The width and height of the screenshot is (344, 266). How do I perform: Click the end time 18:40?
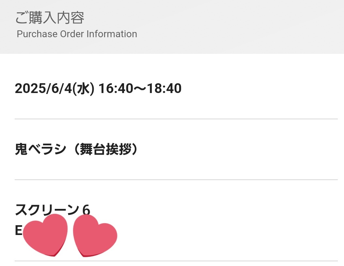tap(164, 88)
